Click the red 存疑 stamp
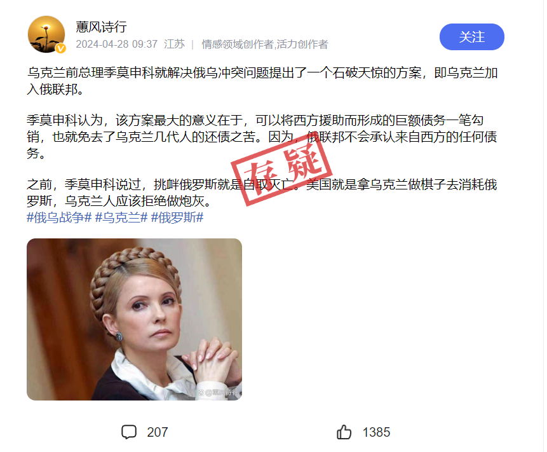Image resolution: width=547 pixels, height=452 pixels. tap(281, 168)
